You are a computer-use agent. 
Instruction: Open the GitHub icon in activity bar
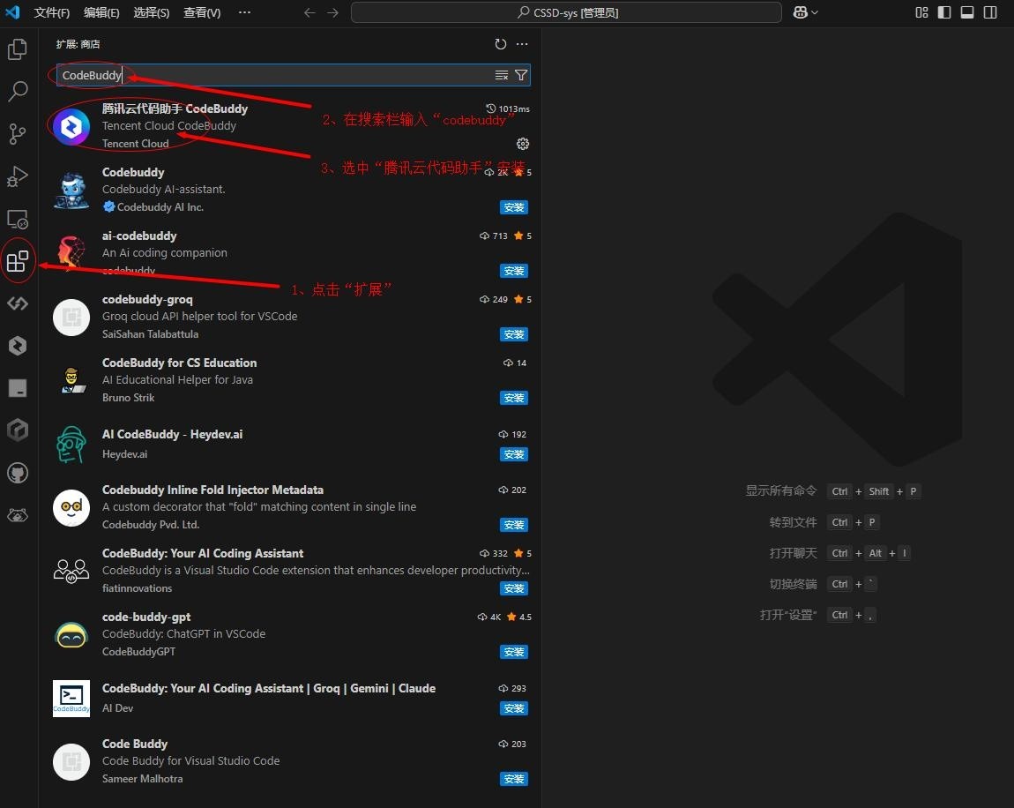point(18,473)
